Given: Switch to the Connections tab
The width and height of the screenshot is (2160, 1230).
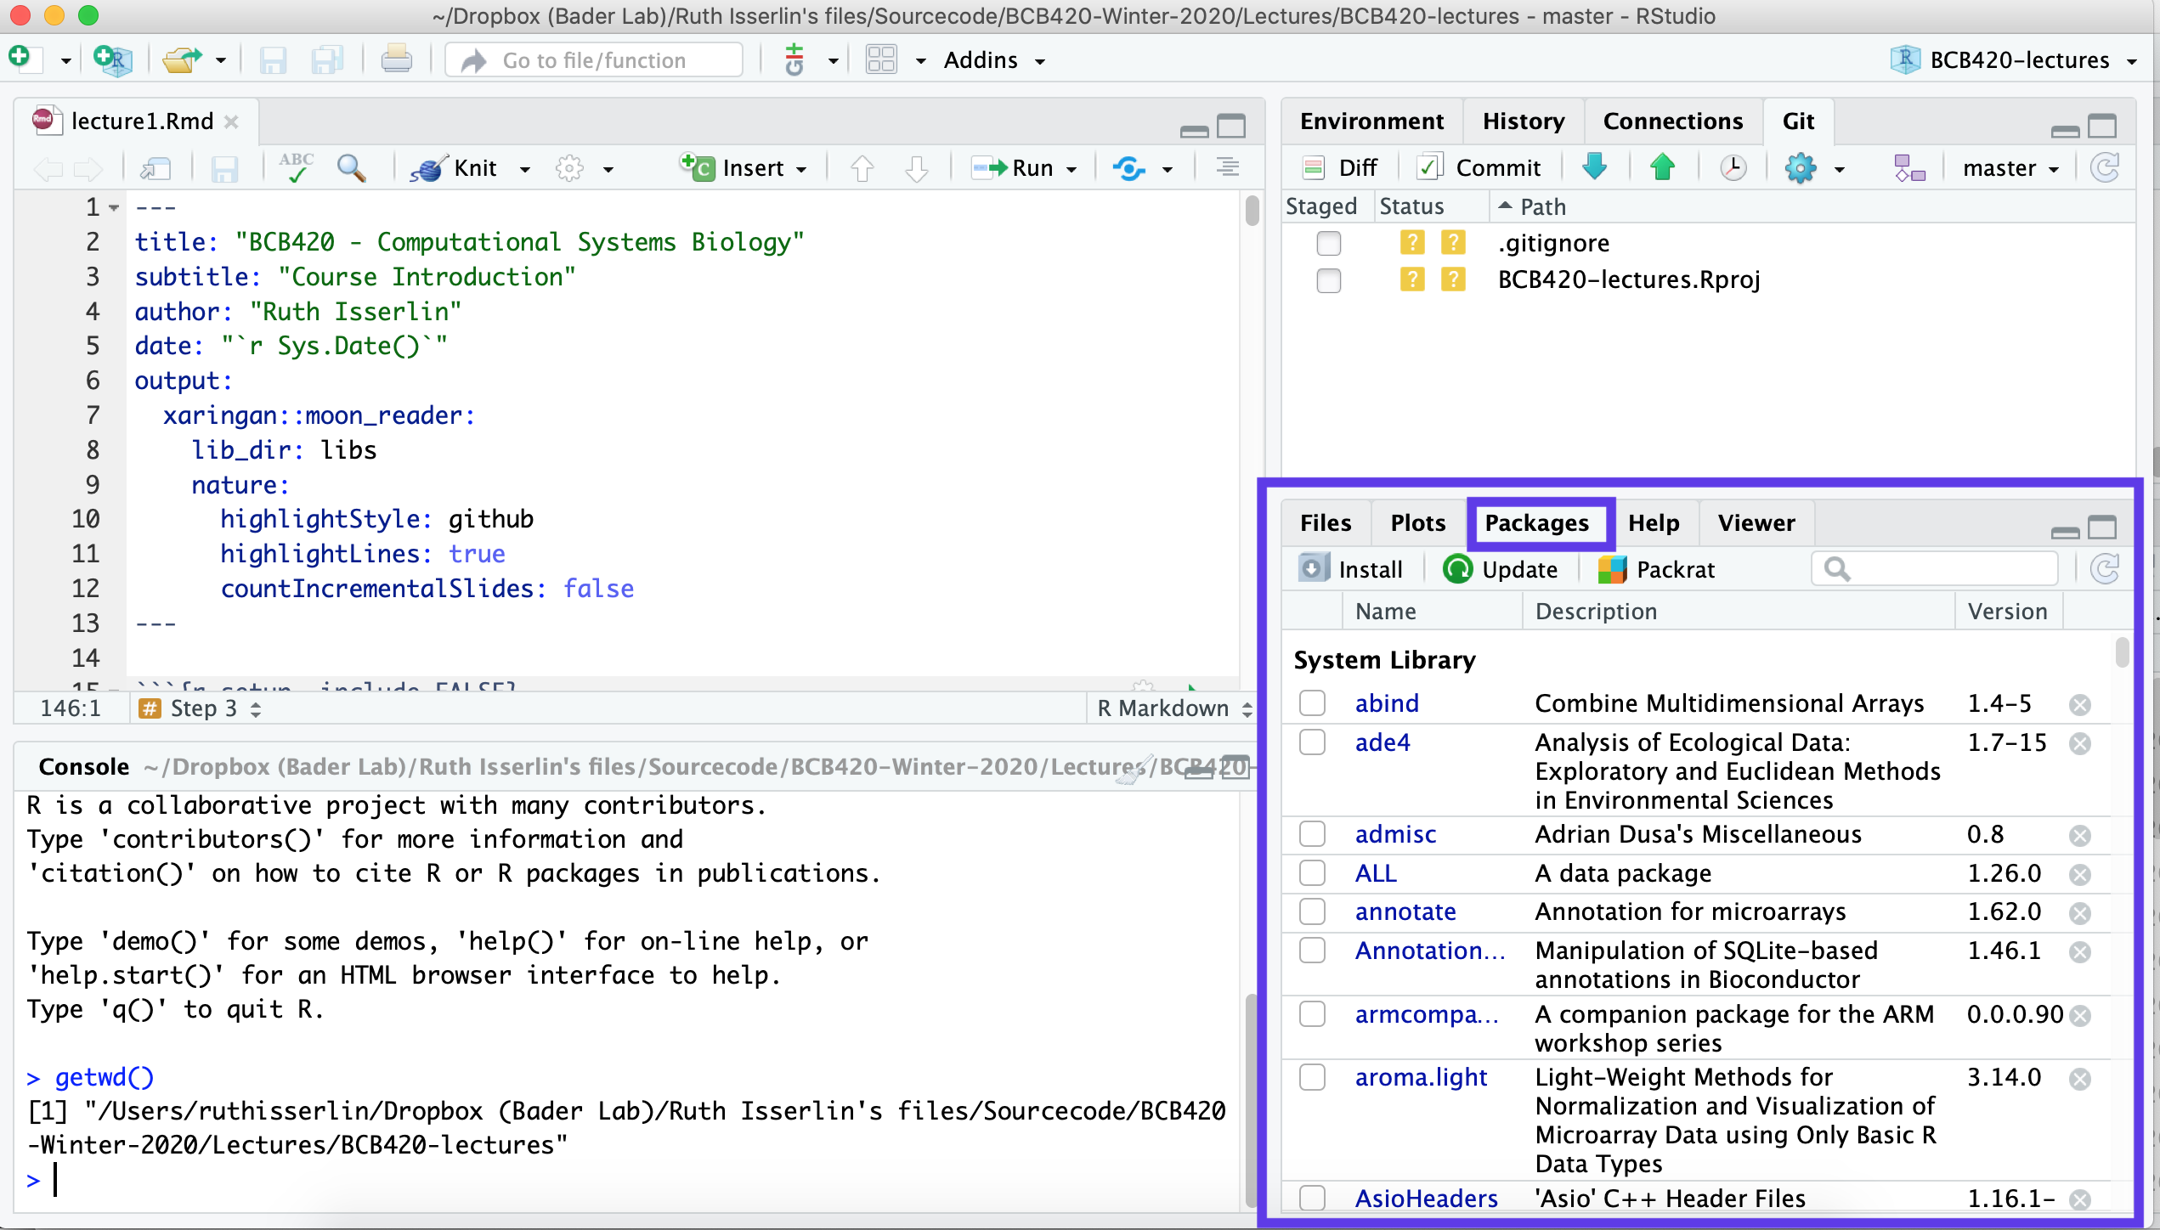Looking at the screenshot, I should 1672,121.
